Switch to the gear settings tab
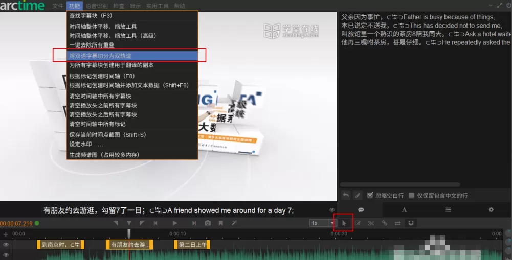The height and width of the screenshot is (260, 512). 491,210
